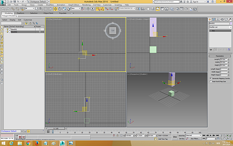Open the Sign In dropdown
This screenshot has width=233, height=146.
pyautogui.click(x=198, y=2)
